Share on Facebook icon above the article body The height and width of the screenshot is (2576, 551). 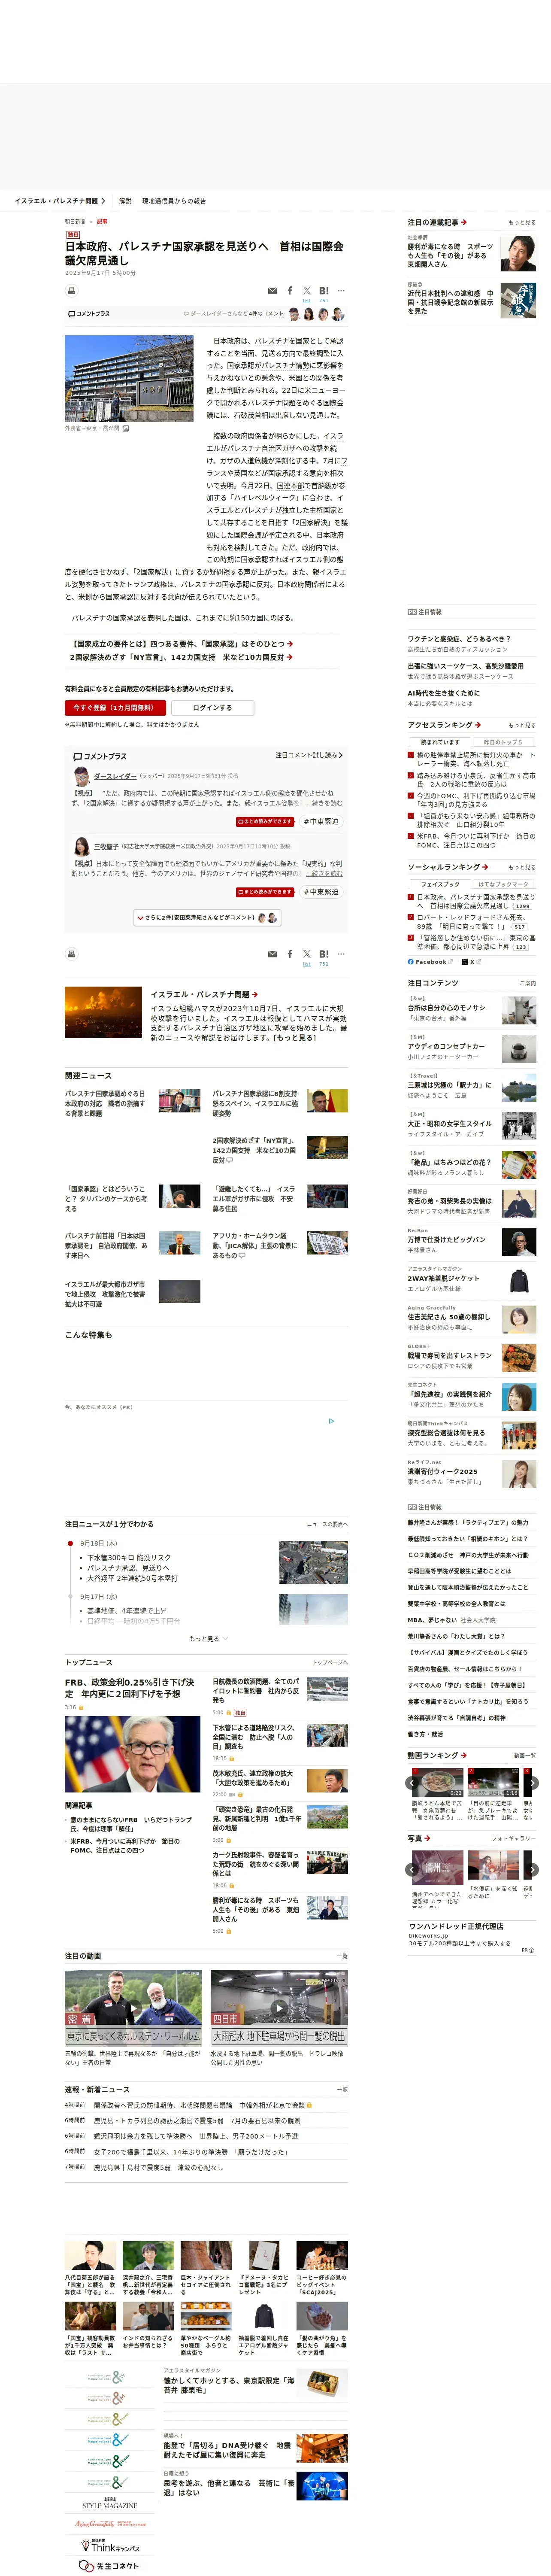pyautogui.click(x=290, y=291)
